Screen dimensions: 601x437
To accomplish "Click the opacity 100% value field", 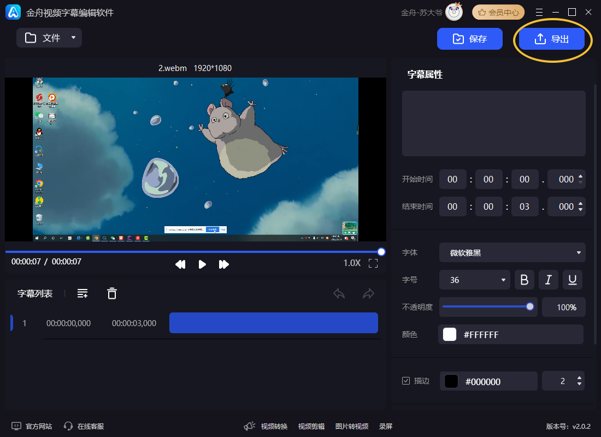I will tap(564, 307).
